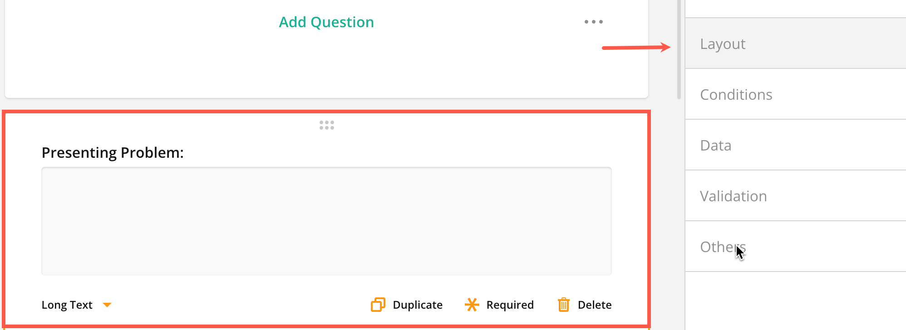906x330 pixels.
Task: Select the Presenting Problem question title
Action: (x=113, y=153)
